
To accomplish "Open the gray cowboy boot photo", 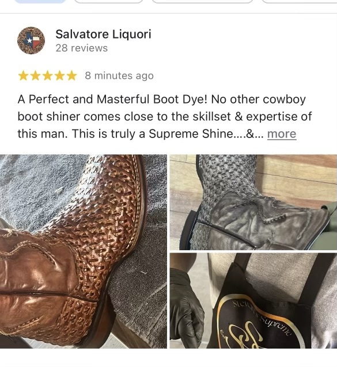I will click(x=253, y=202).
